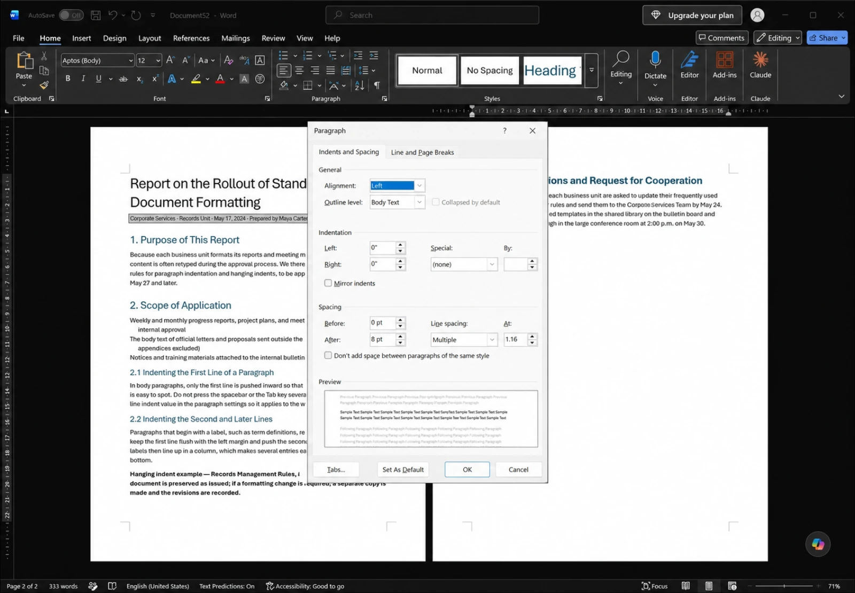Increase font size icon
This screenshot has height=593, width=855.
(x=170, y=60)
